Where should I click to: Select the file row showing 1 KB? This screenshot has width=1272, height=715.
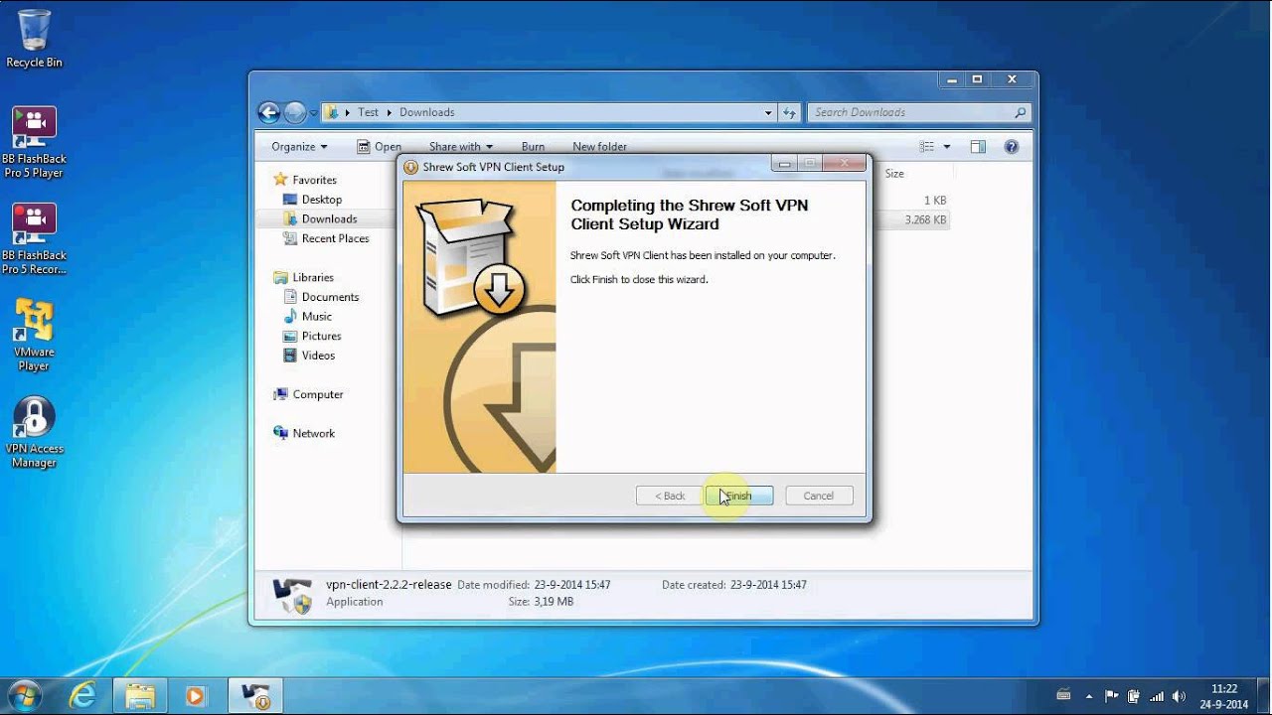pos(911,201)
